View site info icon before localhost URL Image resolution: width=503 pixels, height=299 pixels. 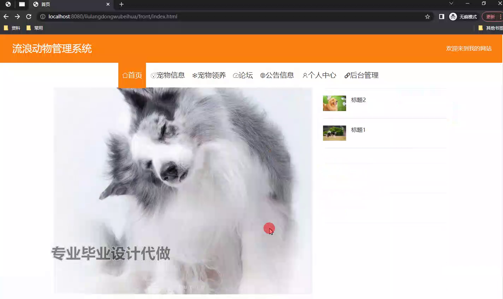click(43, 17)
